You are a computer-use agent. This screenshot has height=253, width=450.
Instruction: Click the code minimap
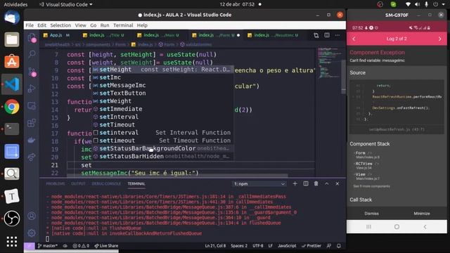(x=329, y=63)
